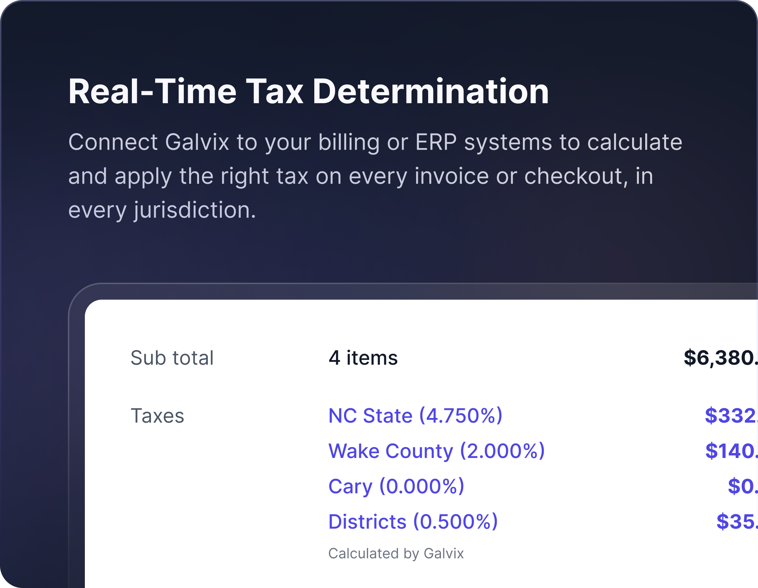
Task: Click the Calculated by Galvix note
Action: [x=396, y=553]
